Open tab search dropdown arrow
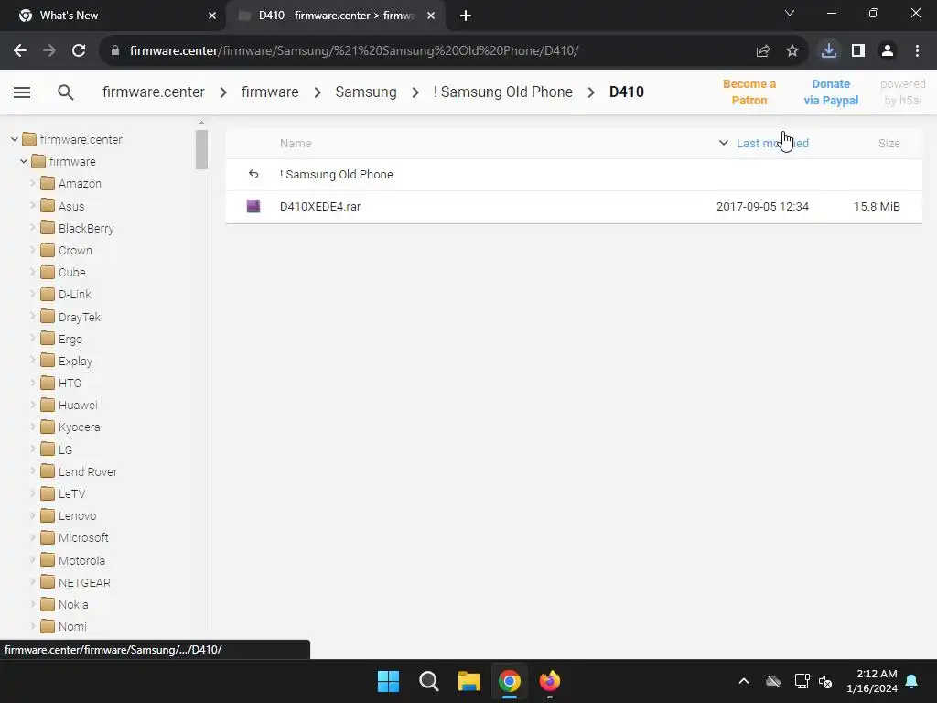This screenshot has width=937, height=703. coord(790,13)
